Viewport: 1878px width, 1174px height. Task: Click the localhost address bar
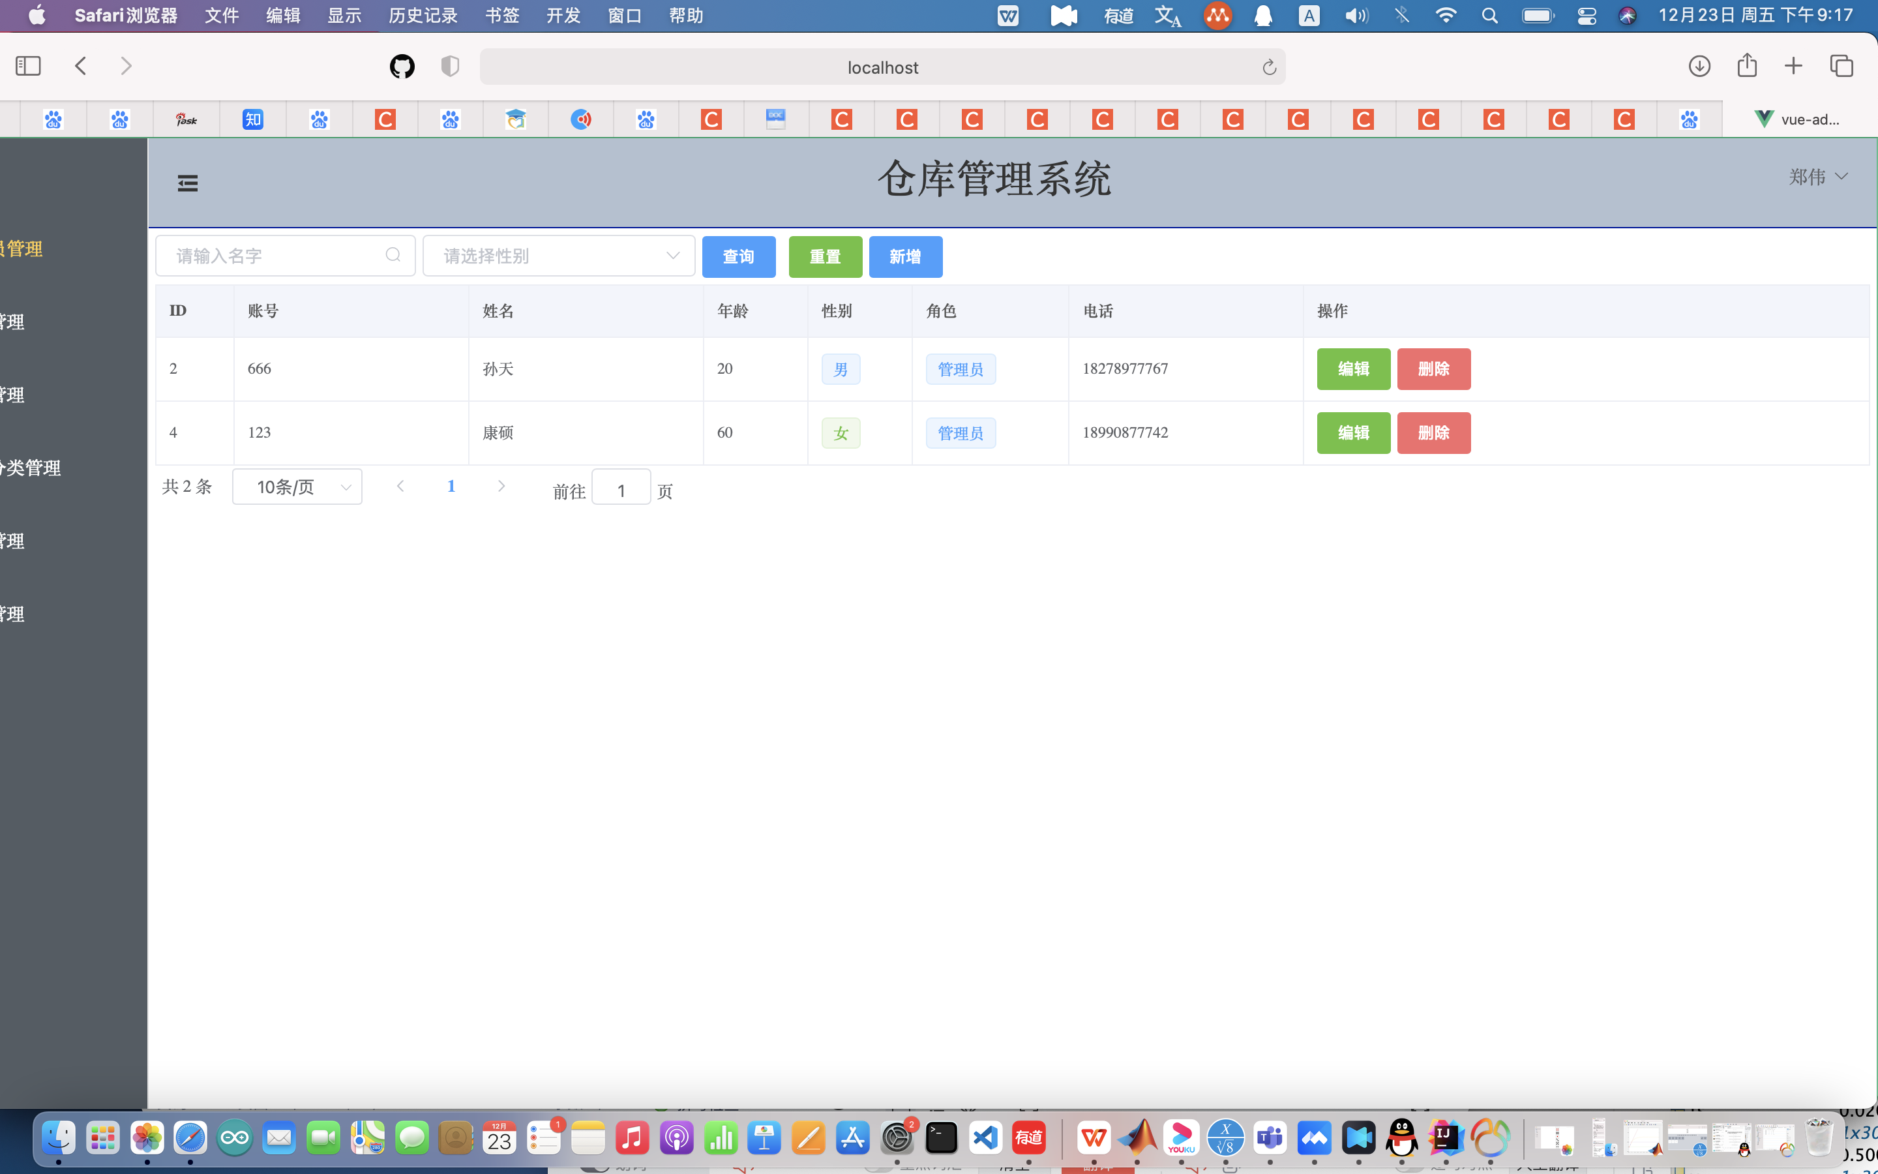point(882,67)
